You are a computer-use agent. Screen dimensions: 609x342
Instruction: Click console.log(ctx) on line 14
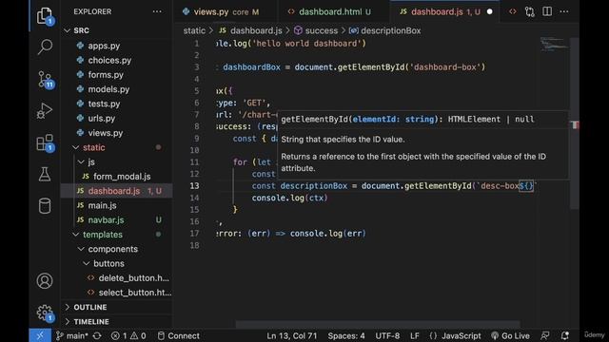(x=289, y=198)
